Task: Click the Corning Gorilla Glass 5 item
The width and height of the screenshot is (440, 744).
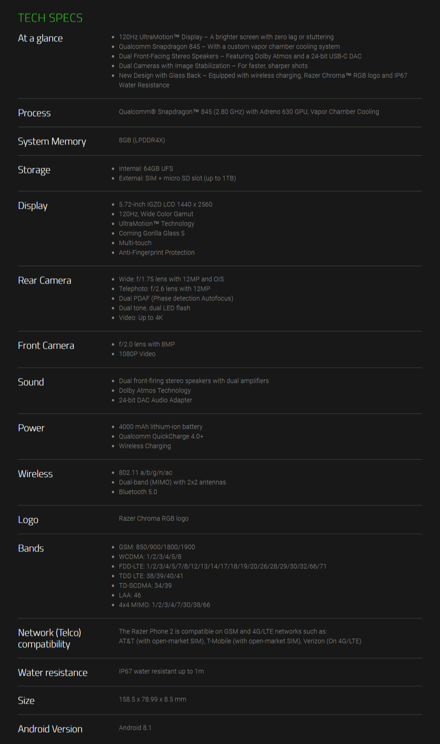Action: [x=152, y=233]
